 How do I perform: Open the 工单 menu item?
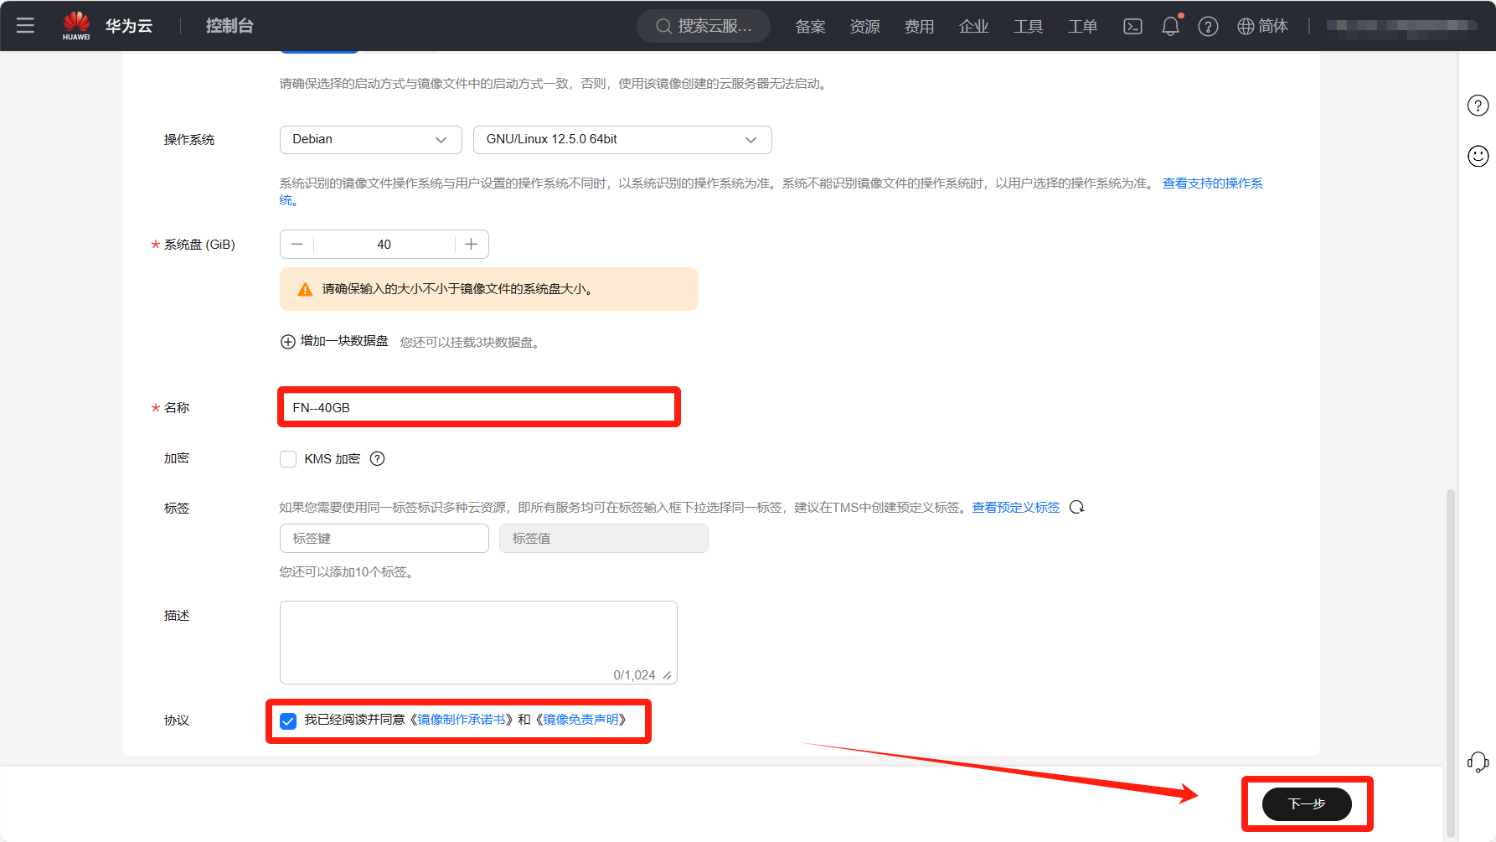point(1082,26)
